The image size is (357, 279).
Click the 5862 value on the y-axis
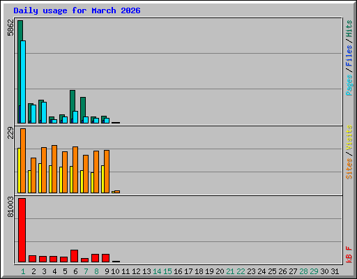[x=10, y=28]
